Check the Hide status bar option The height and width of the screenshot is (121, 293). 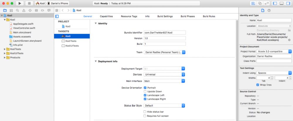[145, 112]
